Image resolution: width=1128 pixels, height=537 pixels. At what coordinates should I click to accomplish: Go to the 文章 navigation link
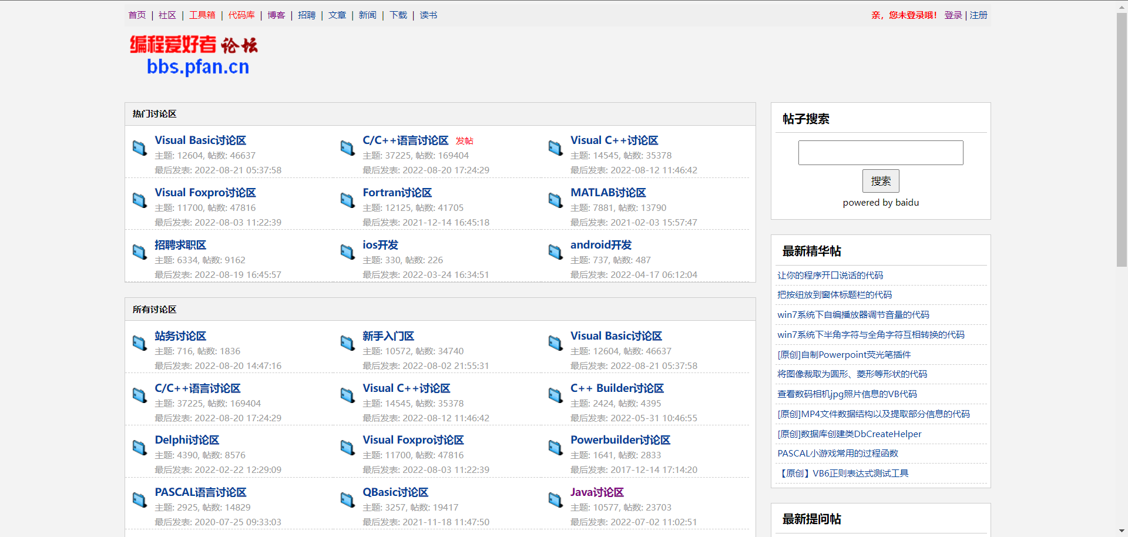point(337,15)
